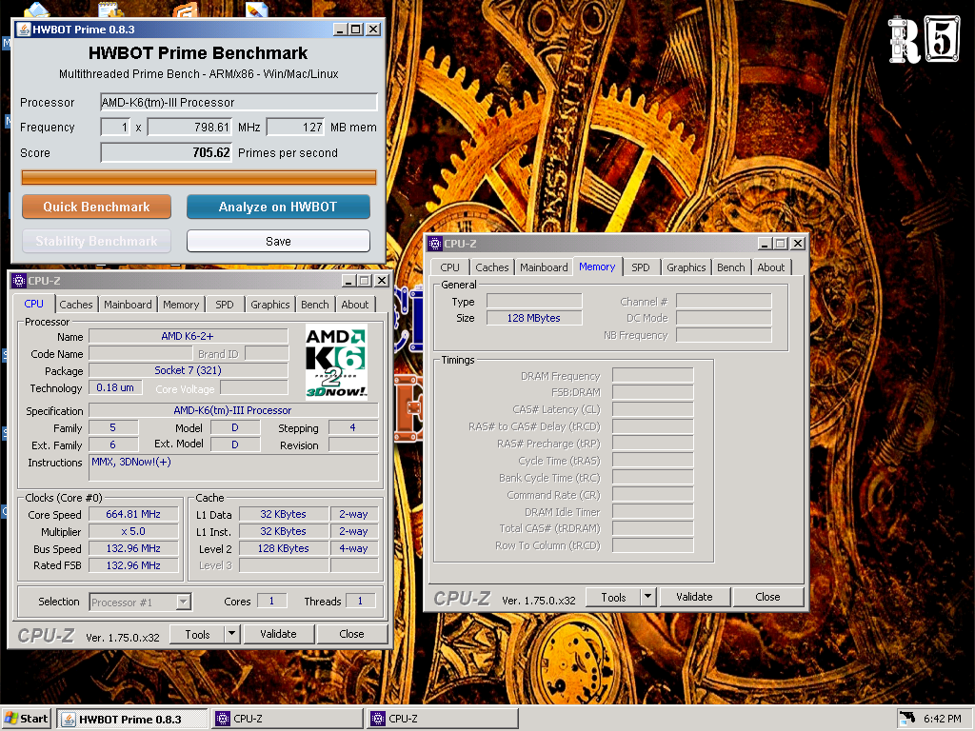Image resolution: width=975 pixels, height=731 pixels.
Task: Open Bench tab in left CPU-Z window
Action: tap(314, 305)
